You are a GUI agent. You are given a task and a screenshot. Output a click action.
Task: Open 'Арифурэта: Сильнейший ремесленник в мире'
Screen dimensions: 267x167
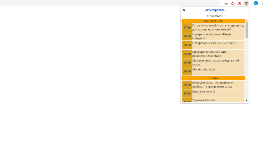point(218,54)
